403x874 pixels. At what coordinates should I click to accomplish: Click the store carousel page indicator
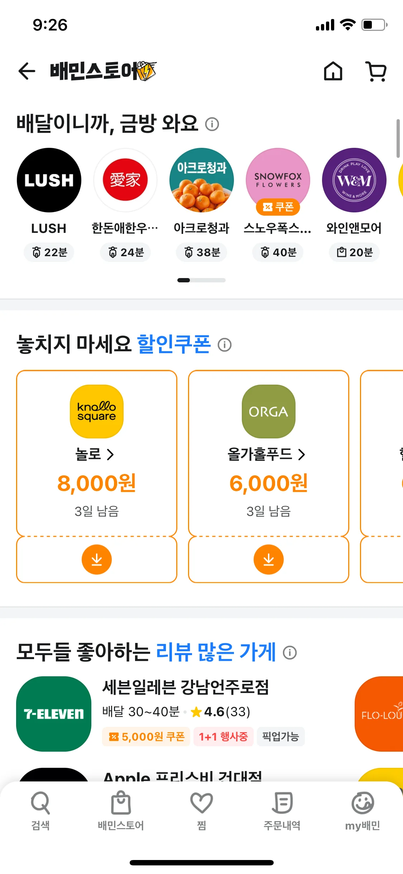tap(201, 280)
